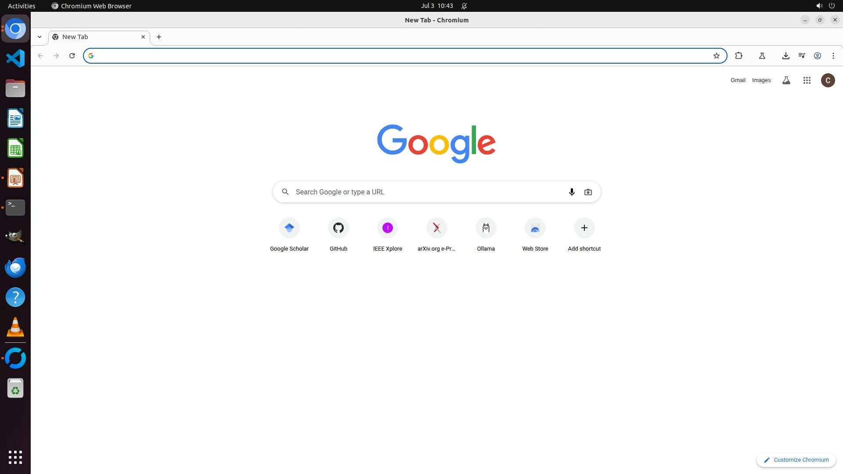Open a new tab with plus button

(159, 37)
